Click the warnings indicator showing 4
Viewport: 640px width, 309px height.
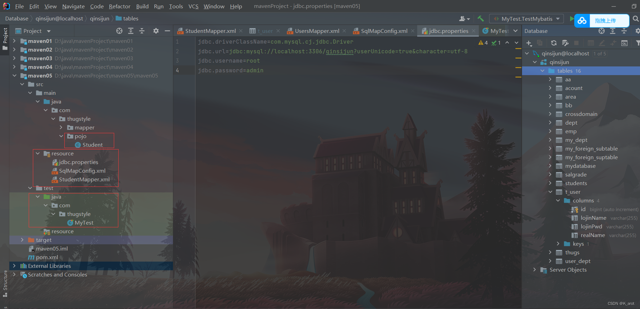click(x=483, y=43)
